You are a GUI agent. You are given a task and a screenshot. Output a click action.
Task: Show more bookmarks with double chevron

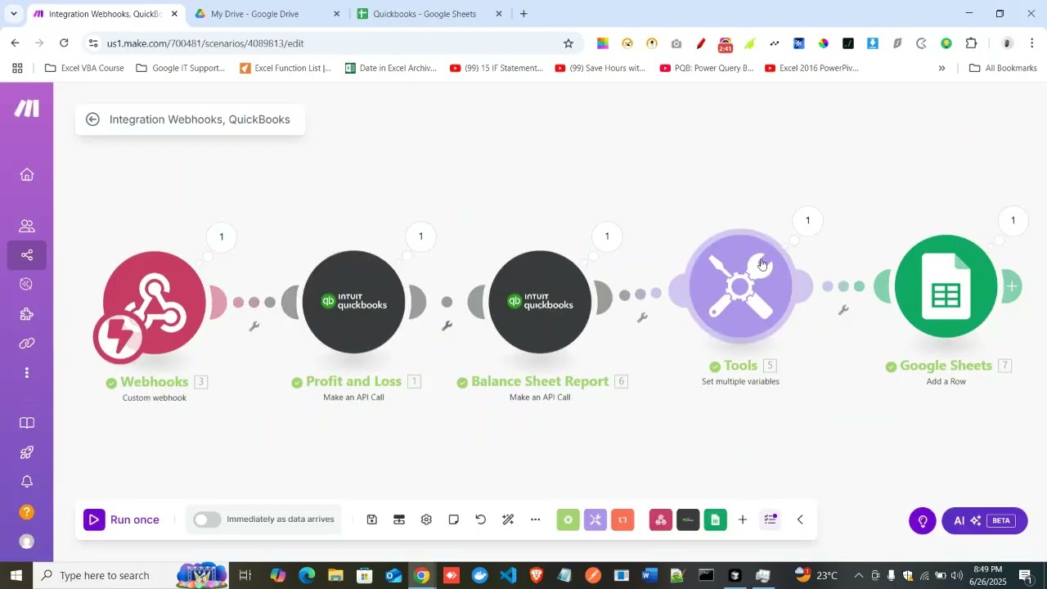pos(941,68)
